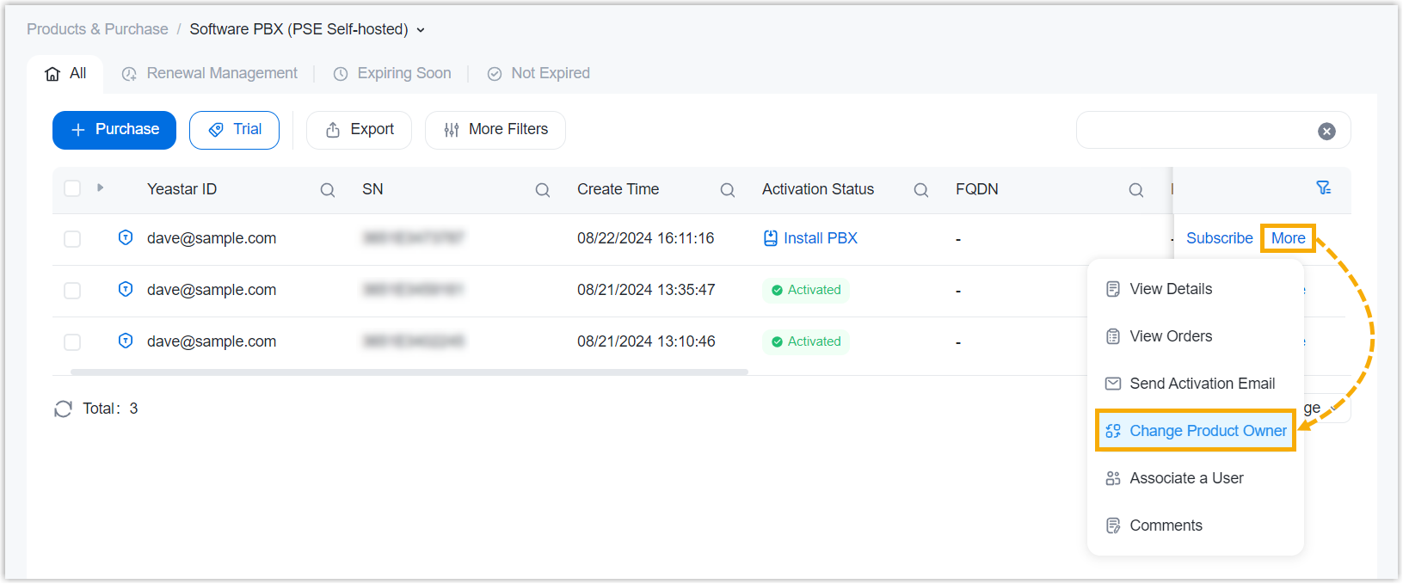Click the search icon beside Yeastar ID
This screenshot has width=1403, height=584.
tap(328, 190)
